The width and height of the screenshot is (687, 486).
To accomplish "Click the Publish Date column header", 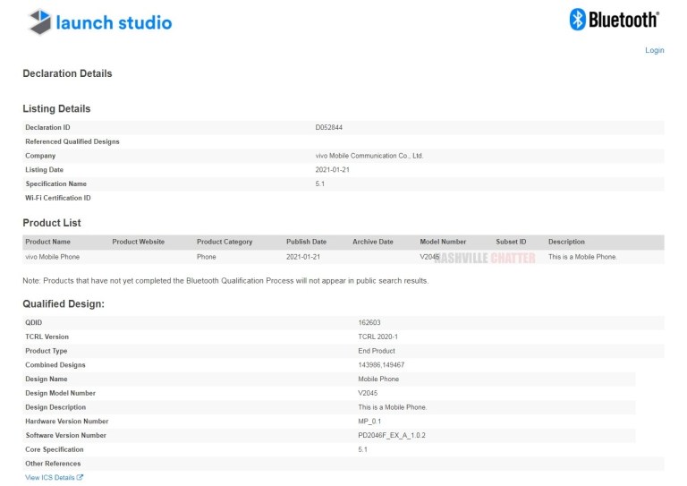I will coord(306,242).
